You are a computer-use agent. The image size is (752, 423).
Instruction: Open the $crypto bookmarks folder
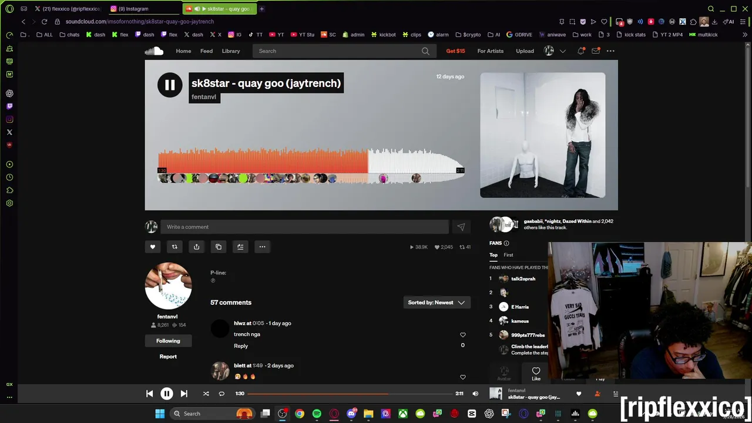(468, 35)
